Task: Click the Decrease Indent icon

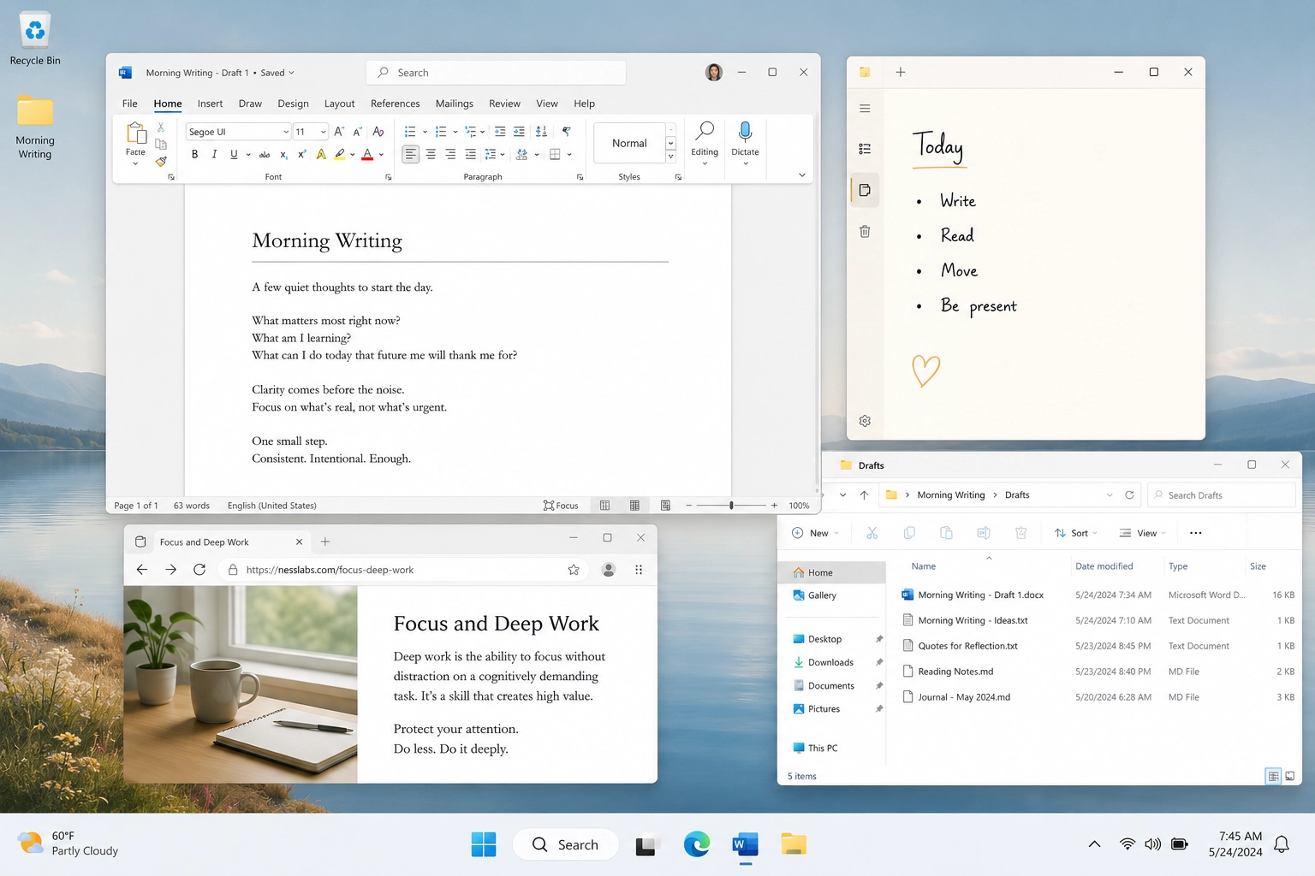Action: 500,132
